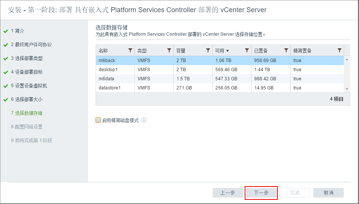Viewport: 359px width, 204px height.
Task: Go to step 6 选择部署大小
Action: [x=27, y=99]
